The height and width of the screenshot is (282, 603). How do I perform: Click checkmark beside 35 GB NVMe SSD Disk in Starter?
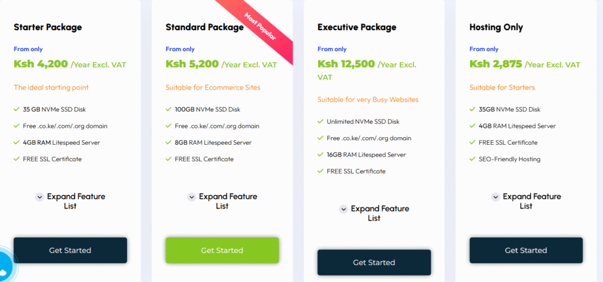click(16, 110)
